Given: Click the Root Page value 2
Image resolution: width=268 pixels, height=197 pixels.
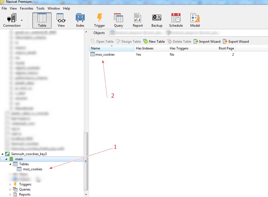Looking at the screenshot, I should point(233,55).
